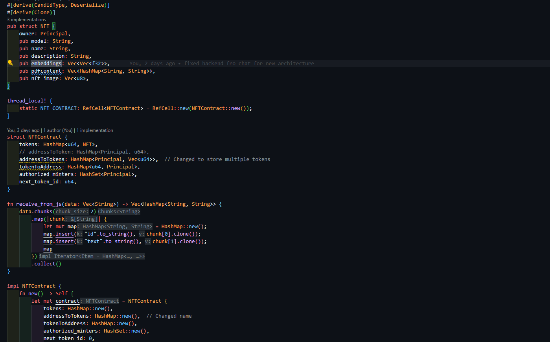The width and height of the screenshot is (550, 342).
Task: Click 'addressToTokens' field in NFTContract struct
Action: (x=42, y=159)
